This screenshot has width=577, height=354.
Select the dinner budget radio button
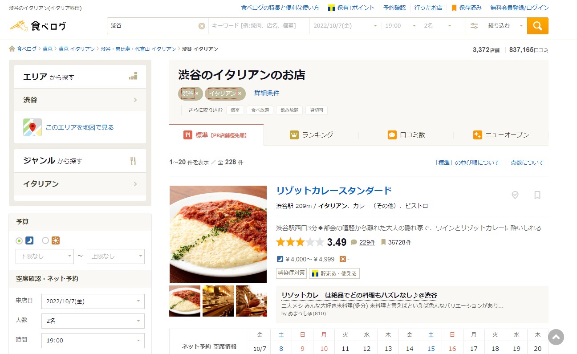coord(19,240)
